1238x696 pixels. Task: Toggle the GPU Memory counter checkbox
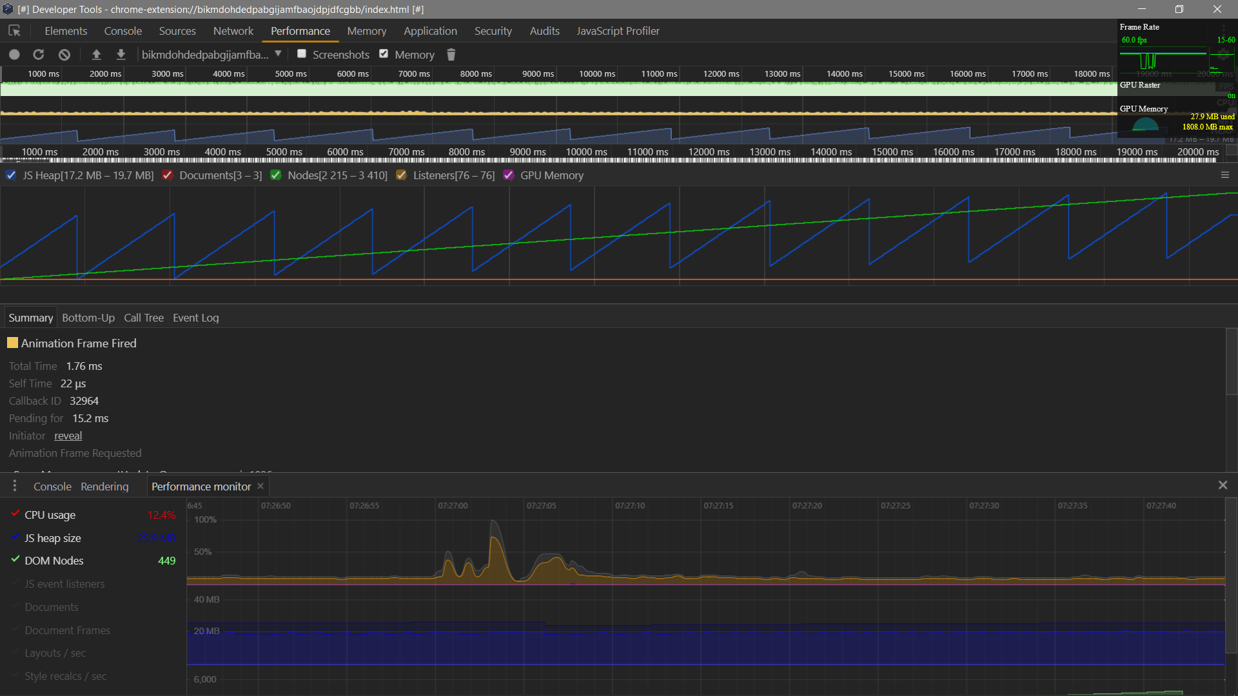tap(508, 175)
